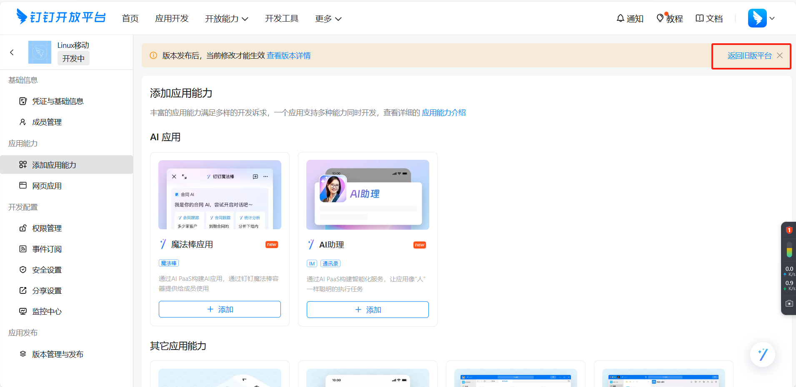This screenshot has width=796, height=387.
Task: Click the AI助理 preview image
Action: tap(368, 195)
